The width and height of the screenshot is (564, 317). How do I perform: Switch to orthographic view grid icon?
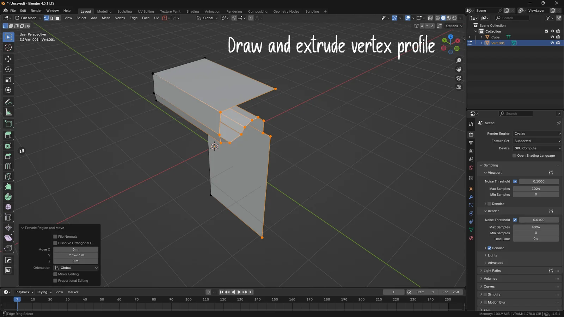pos(459,87)
